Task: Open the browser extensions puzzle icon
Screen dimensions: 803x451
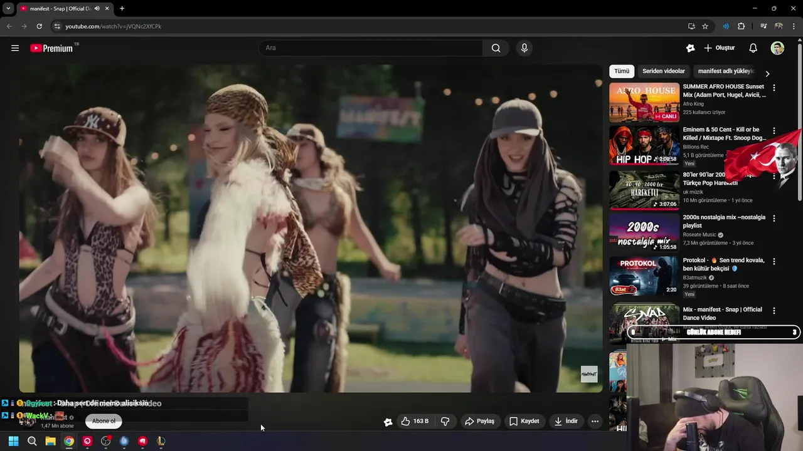Action: point(741,26)
